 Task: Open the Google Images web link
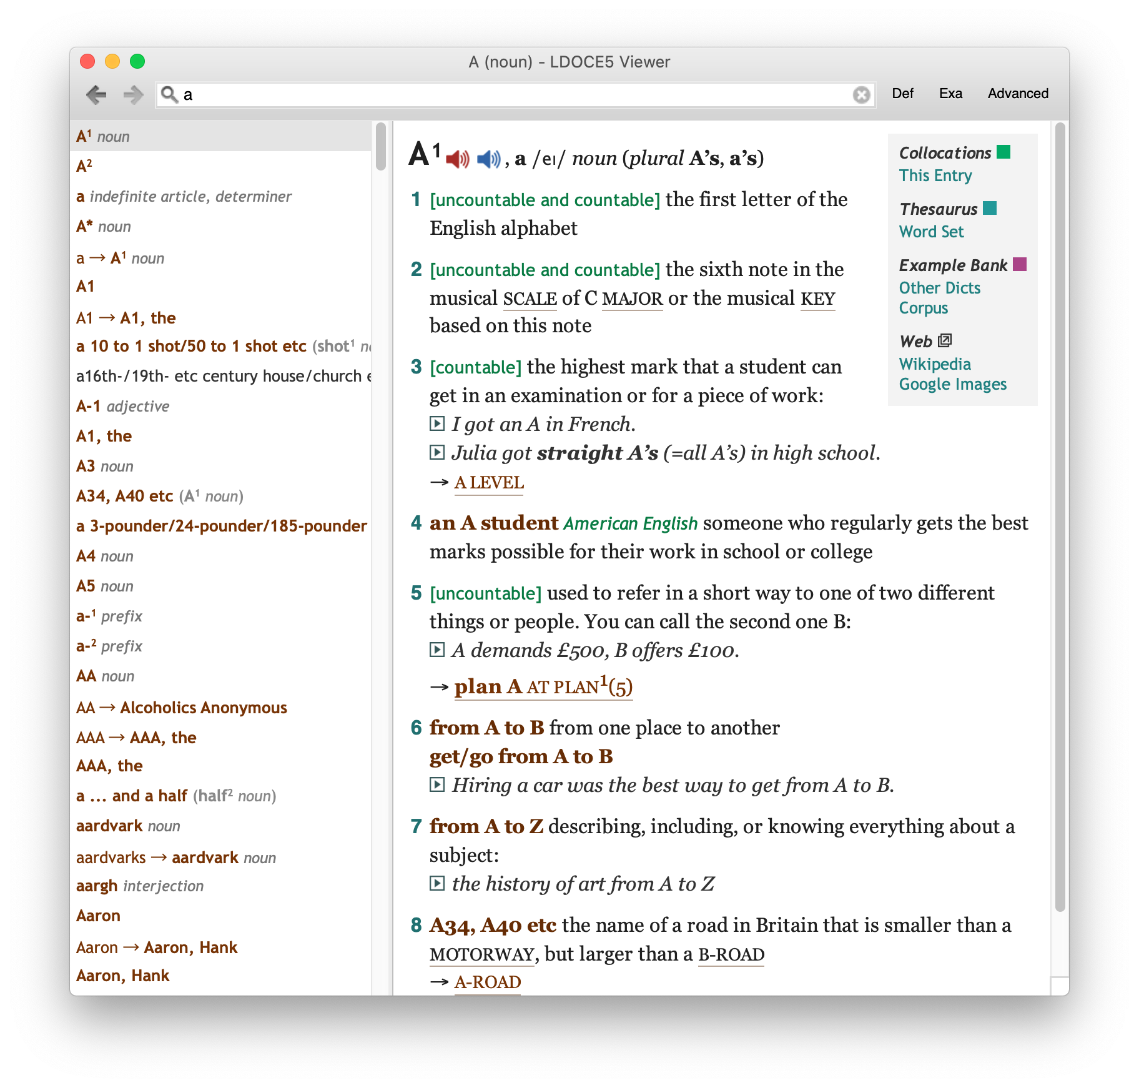[952, 384]
